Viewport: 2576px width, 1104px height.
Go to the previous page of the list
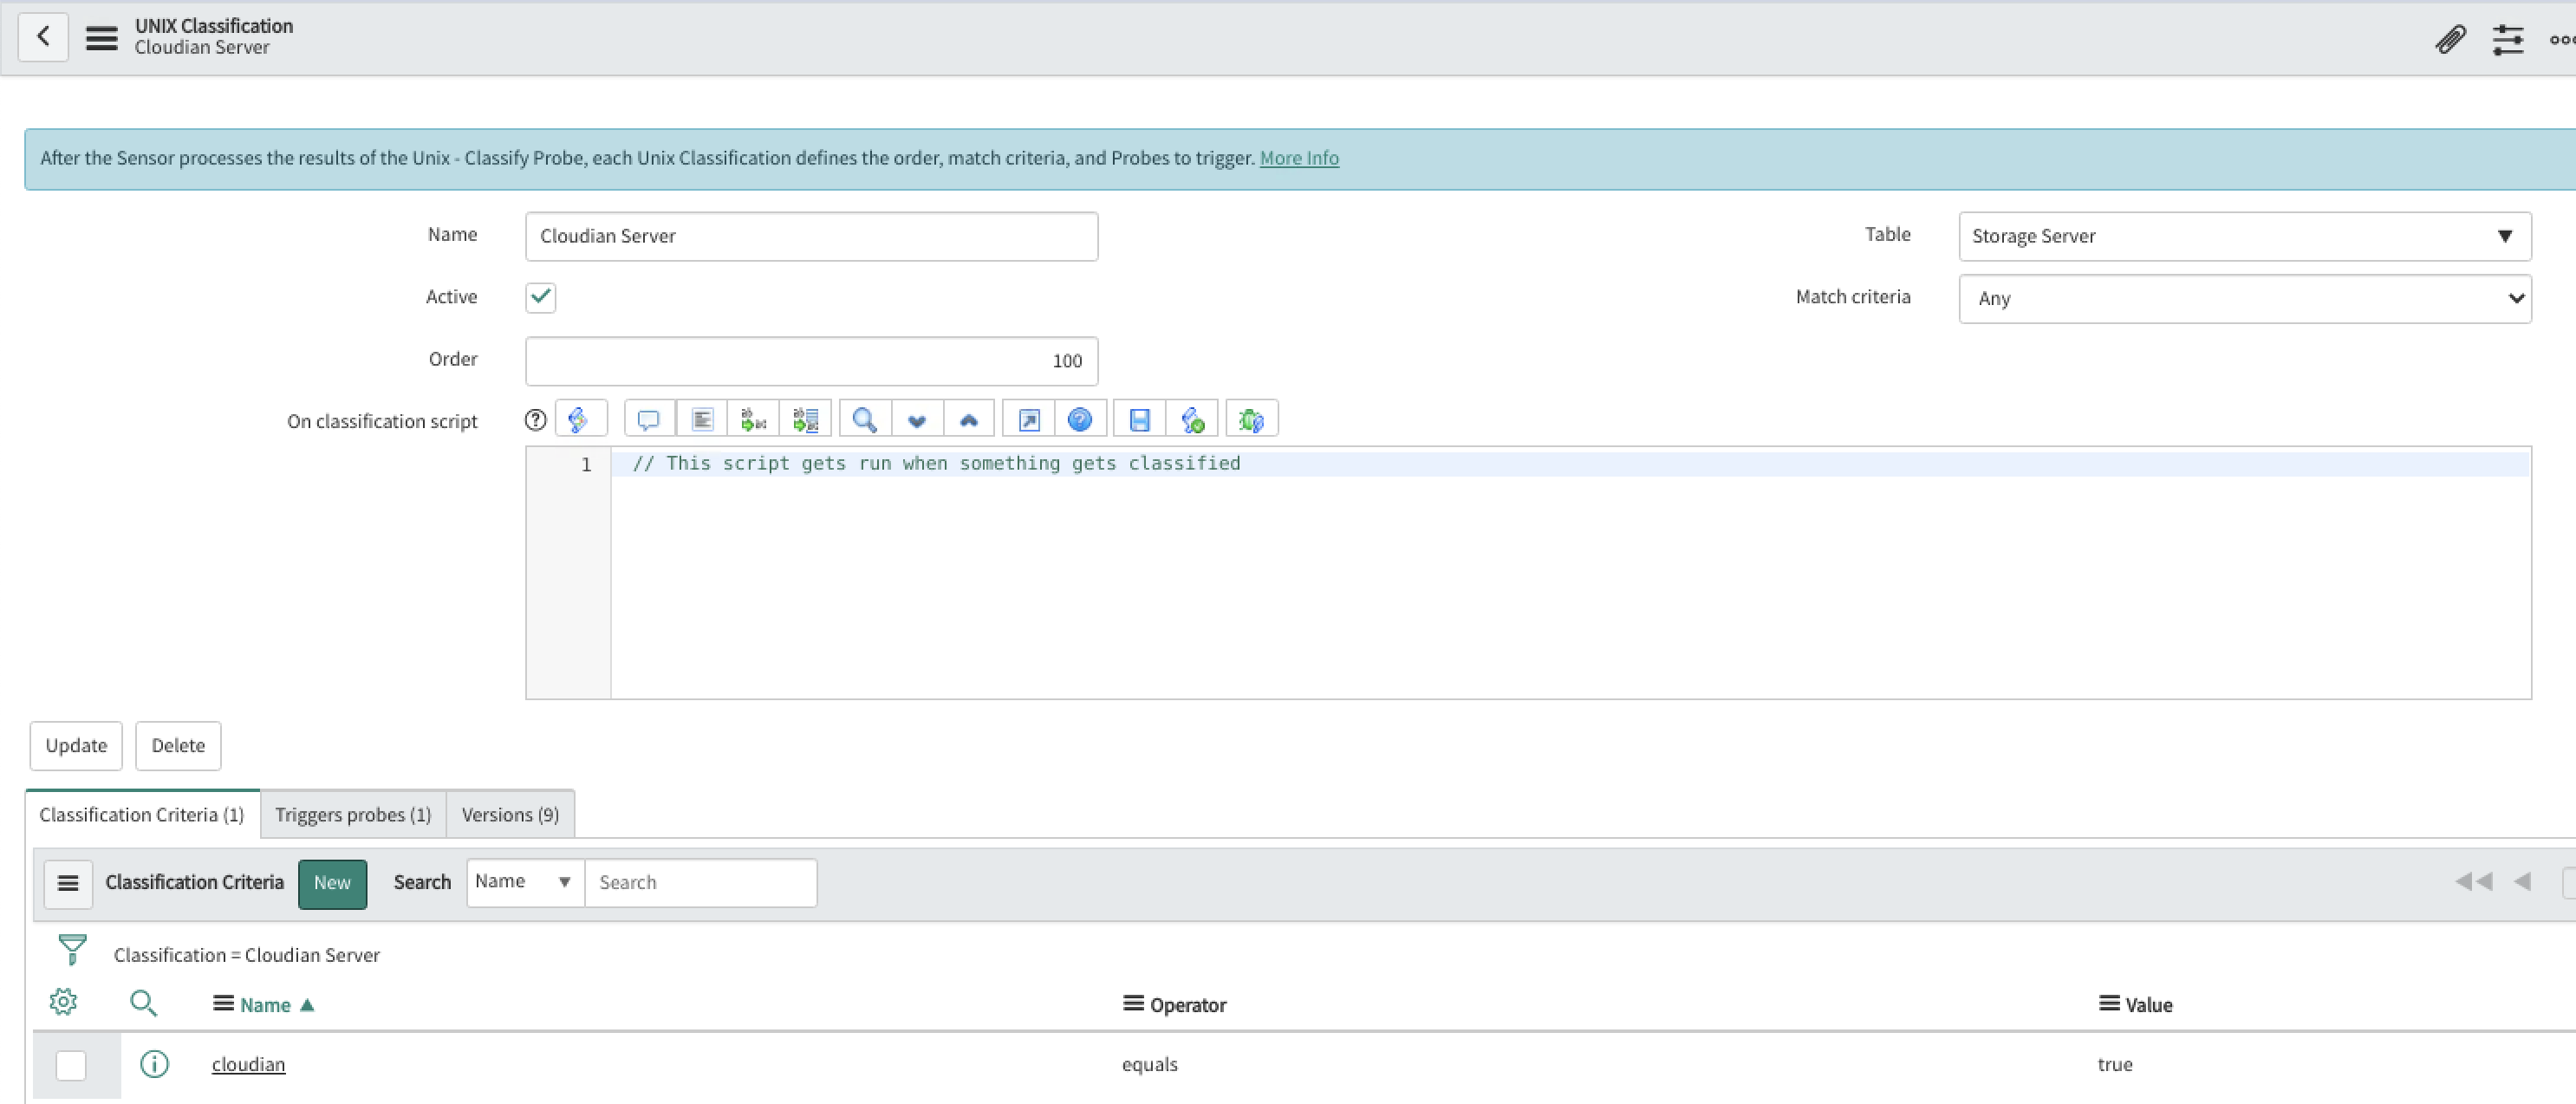pyautogui.click(x=2523, y=881)
